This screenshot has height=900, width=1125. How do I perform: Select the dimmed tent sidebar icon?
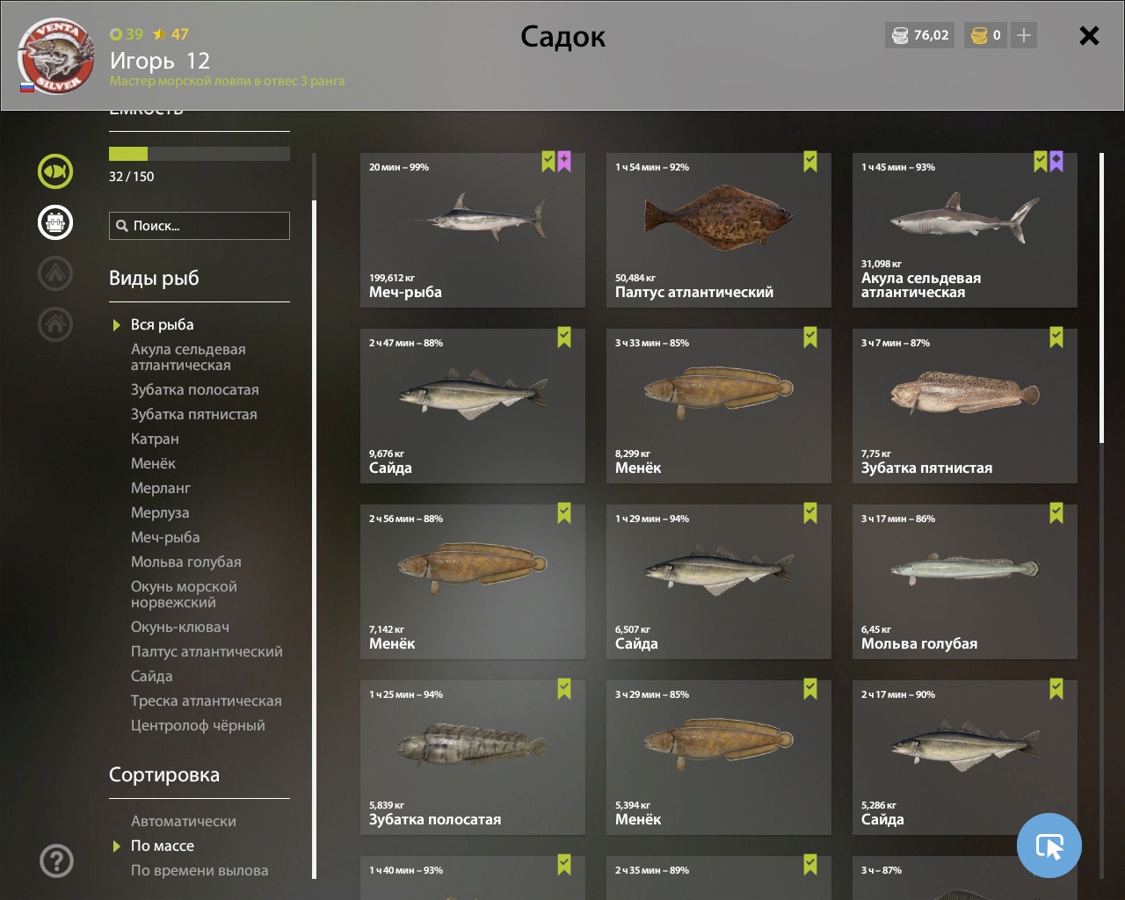(55, 273)
